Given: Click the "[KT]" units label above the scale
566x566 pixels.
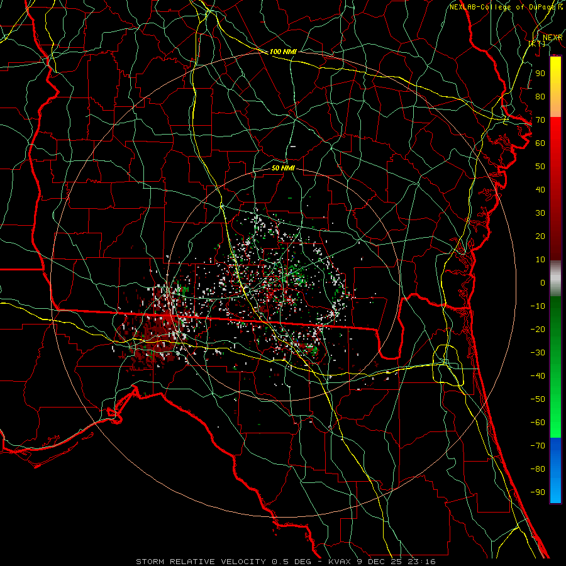Looking at the screenshot, I should click(537, 43).
